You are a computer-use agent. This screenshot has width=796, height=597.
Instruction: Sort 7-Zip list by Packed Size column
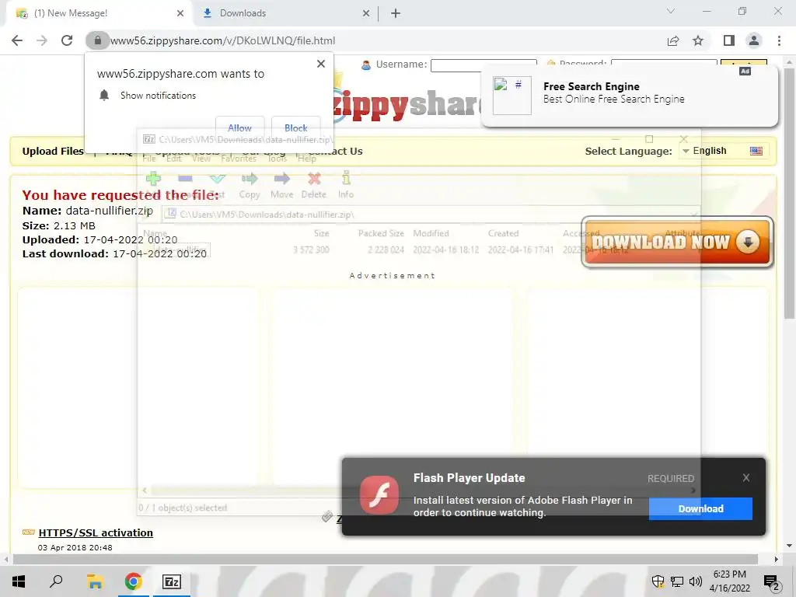pos(381,233)
